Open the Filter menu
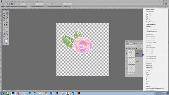 27,1
